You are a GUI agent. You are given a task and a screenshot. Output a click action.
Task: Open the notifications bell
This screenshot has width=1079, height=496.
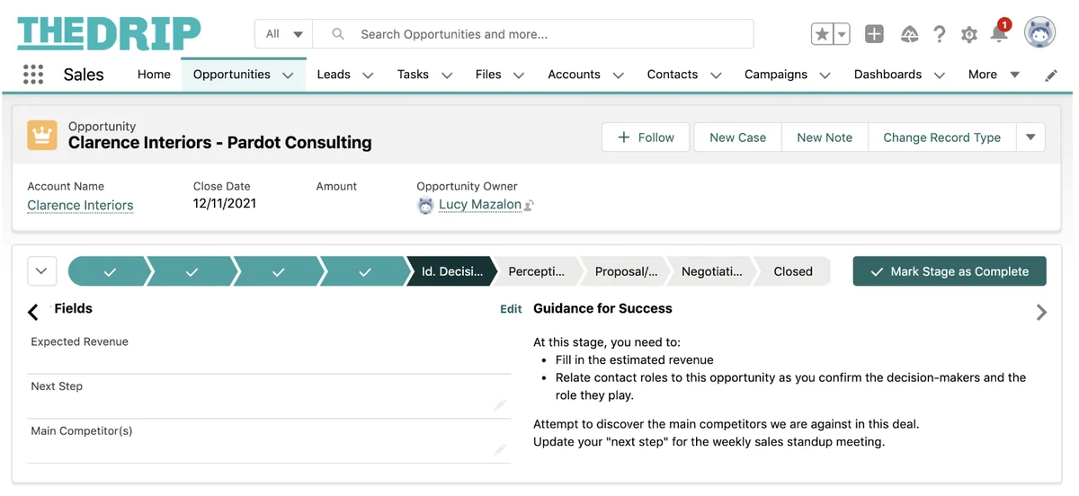tap(999, 33)
